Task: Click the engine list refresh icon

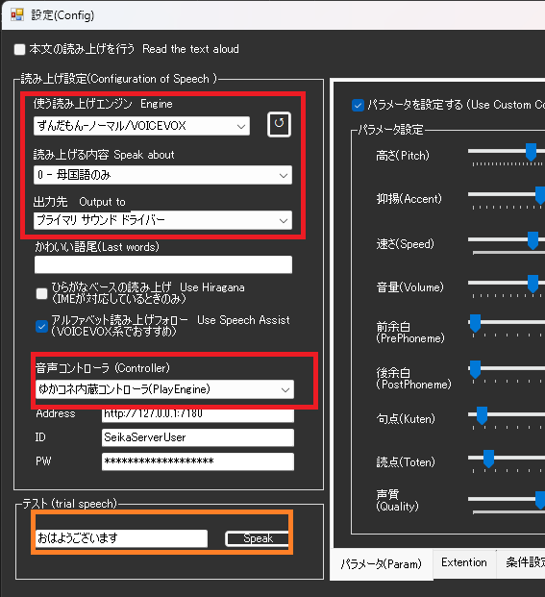Action: point(279,124)
